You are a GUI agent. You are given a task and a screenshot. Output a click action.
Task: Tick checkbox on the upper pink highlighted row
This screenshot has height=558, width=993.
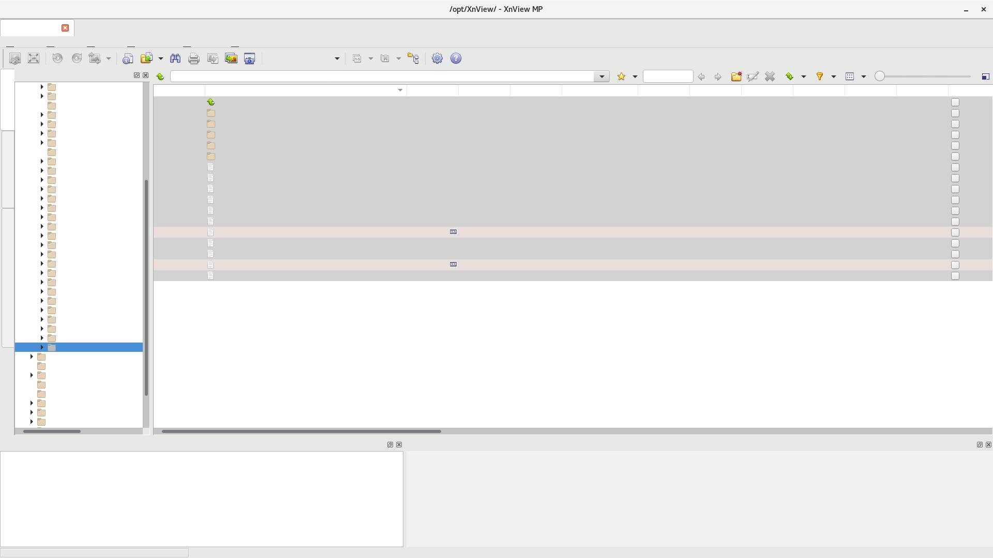tap(955, 233)
